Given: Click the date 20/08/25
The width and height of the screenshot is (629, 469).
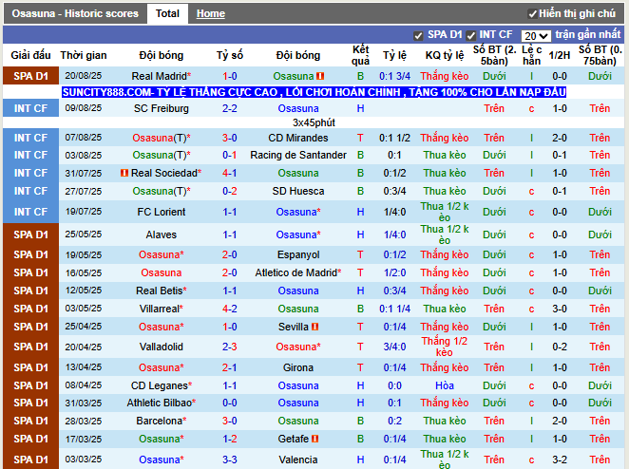Looking at the screenshot, I should pyautogui.click(x=84, y=76).
